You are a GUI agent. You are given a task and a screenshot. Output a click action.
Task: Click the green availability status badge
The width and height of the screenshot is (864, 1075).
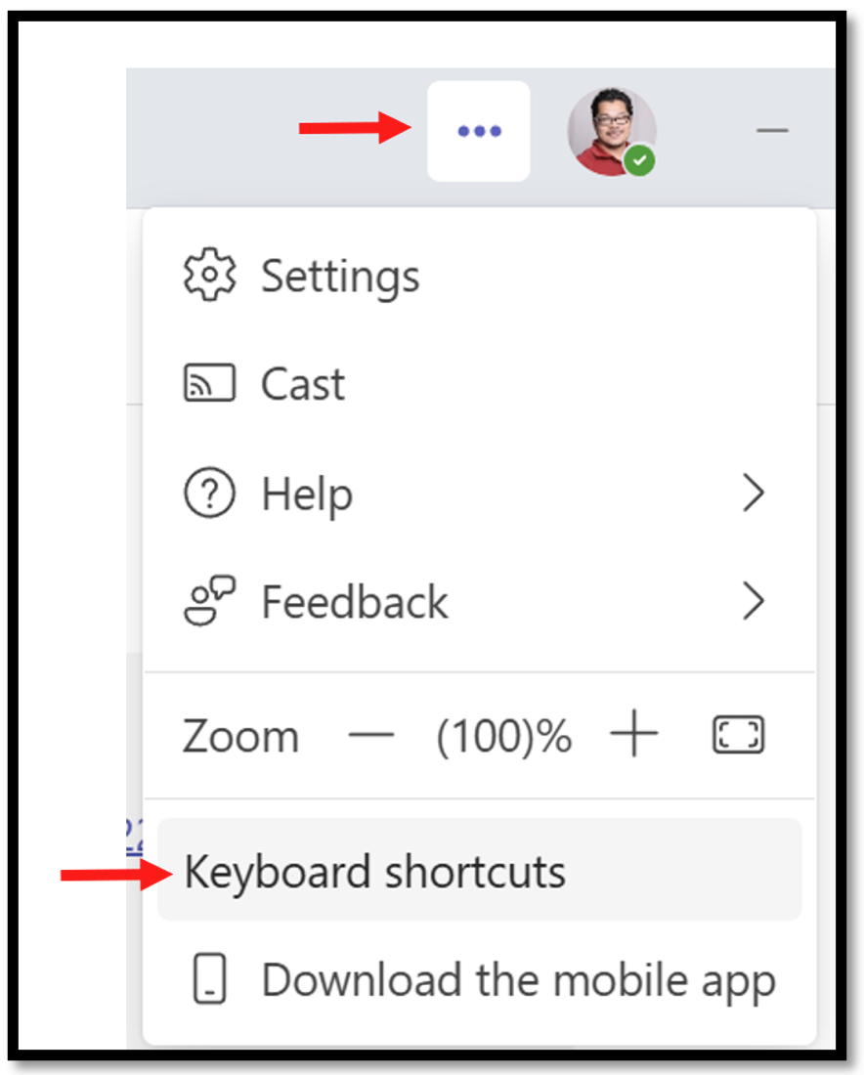[640, 160]
